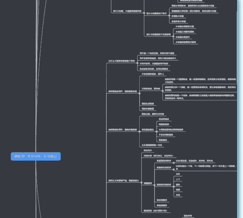The height and width of the screenshot is (218, 243).
Task: Select the 逻辑顺序 subtopic node
Action: point(148,183)
